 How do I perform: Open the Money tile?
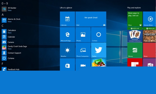tap(135, 50)
